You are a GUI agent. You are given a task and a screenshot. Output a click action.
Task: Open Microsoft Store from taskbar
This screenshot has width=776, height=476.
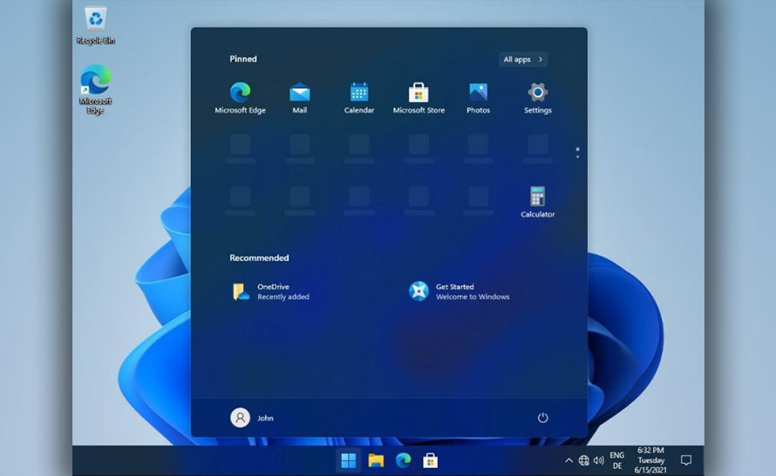point(430,460)
